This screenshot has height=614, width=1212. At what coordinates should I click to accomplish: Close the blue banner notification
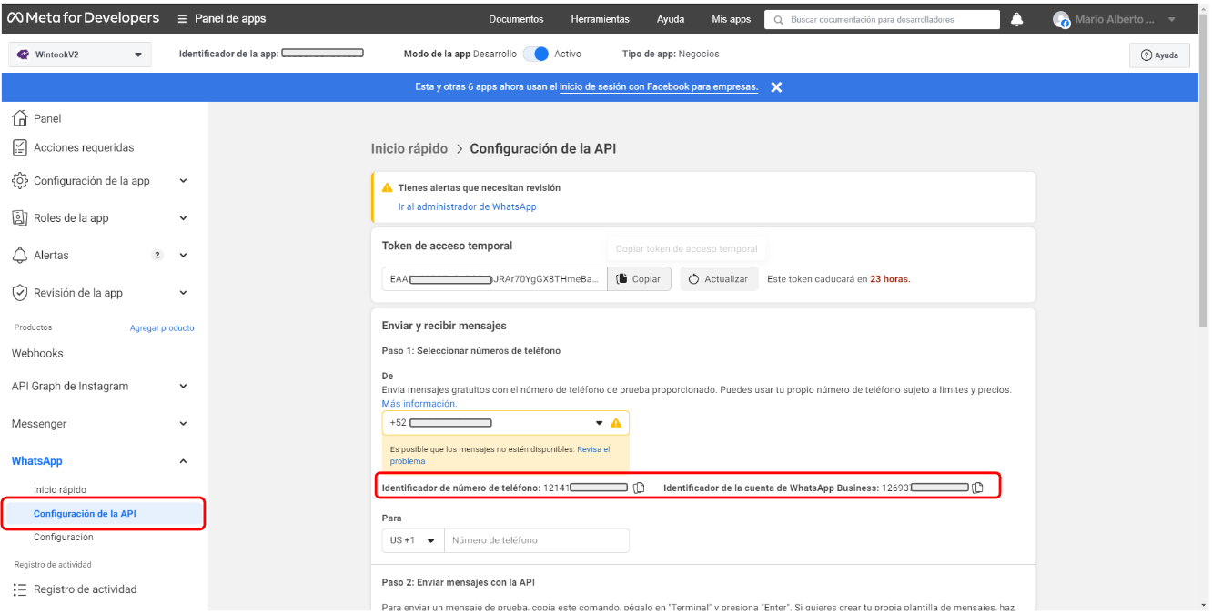[776, 87]
